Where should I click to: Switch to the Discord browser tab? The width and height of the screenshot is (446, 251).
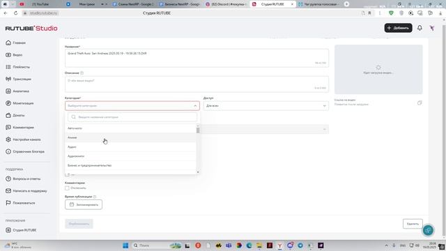tap(226, 4)
